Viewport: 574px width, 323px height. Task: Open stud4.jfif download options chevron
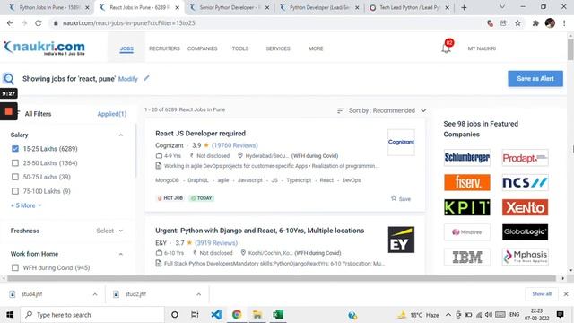[95, 294]
